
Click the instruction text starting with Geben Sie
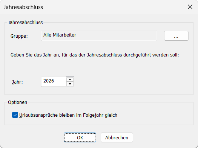click(95, 55)
